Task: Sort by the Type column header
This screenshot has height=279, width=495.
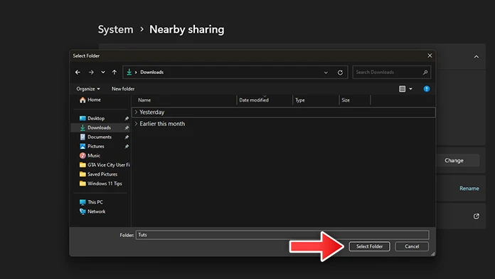Action: pos(300,100)
